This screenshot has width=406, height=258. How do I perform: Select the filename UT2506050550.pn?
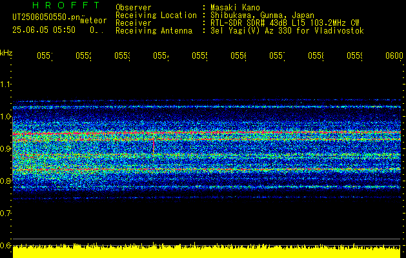pyautogui.click(x=46, y=17)
